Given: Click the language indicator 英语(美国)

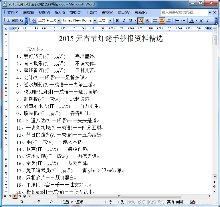Looking at the screenshot, I should pyautogui.click(x=176, y=202).
